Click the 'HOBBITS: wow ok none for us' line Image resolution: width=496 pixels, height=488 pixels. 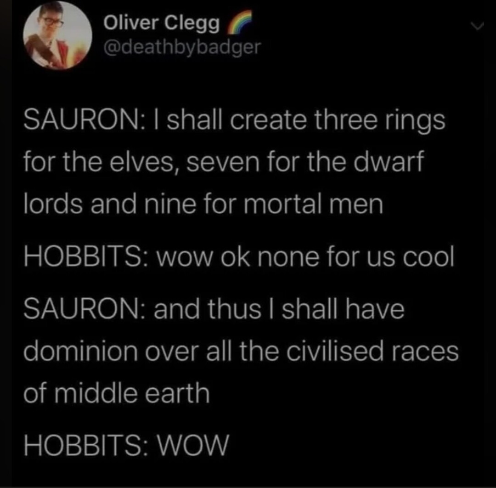click(x=239, y=256)
